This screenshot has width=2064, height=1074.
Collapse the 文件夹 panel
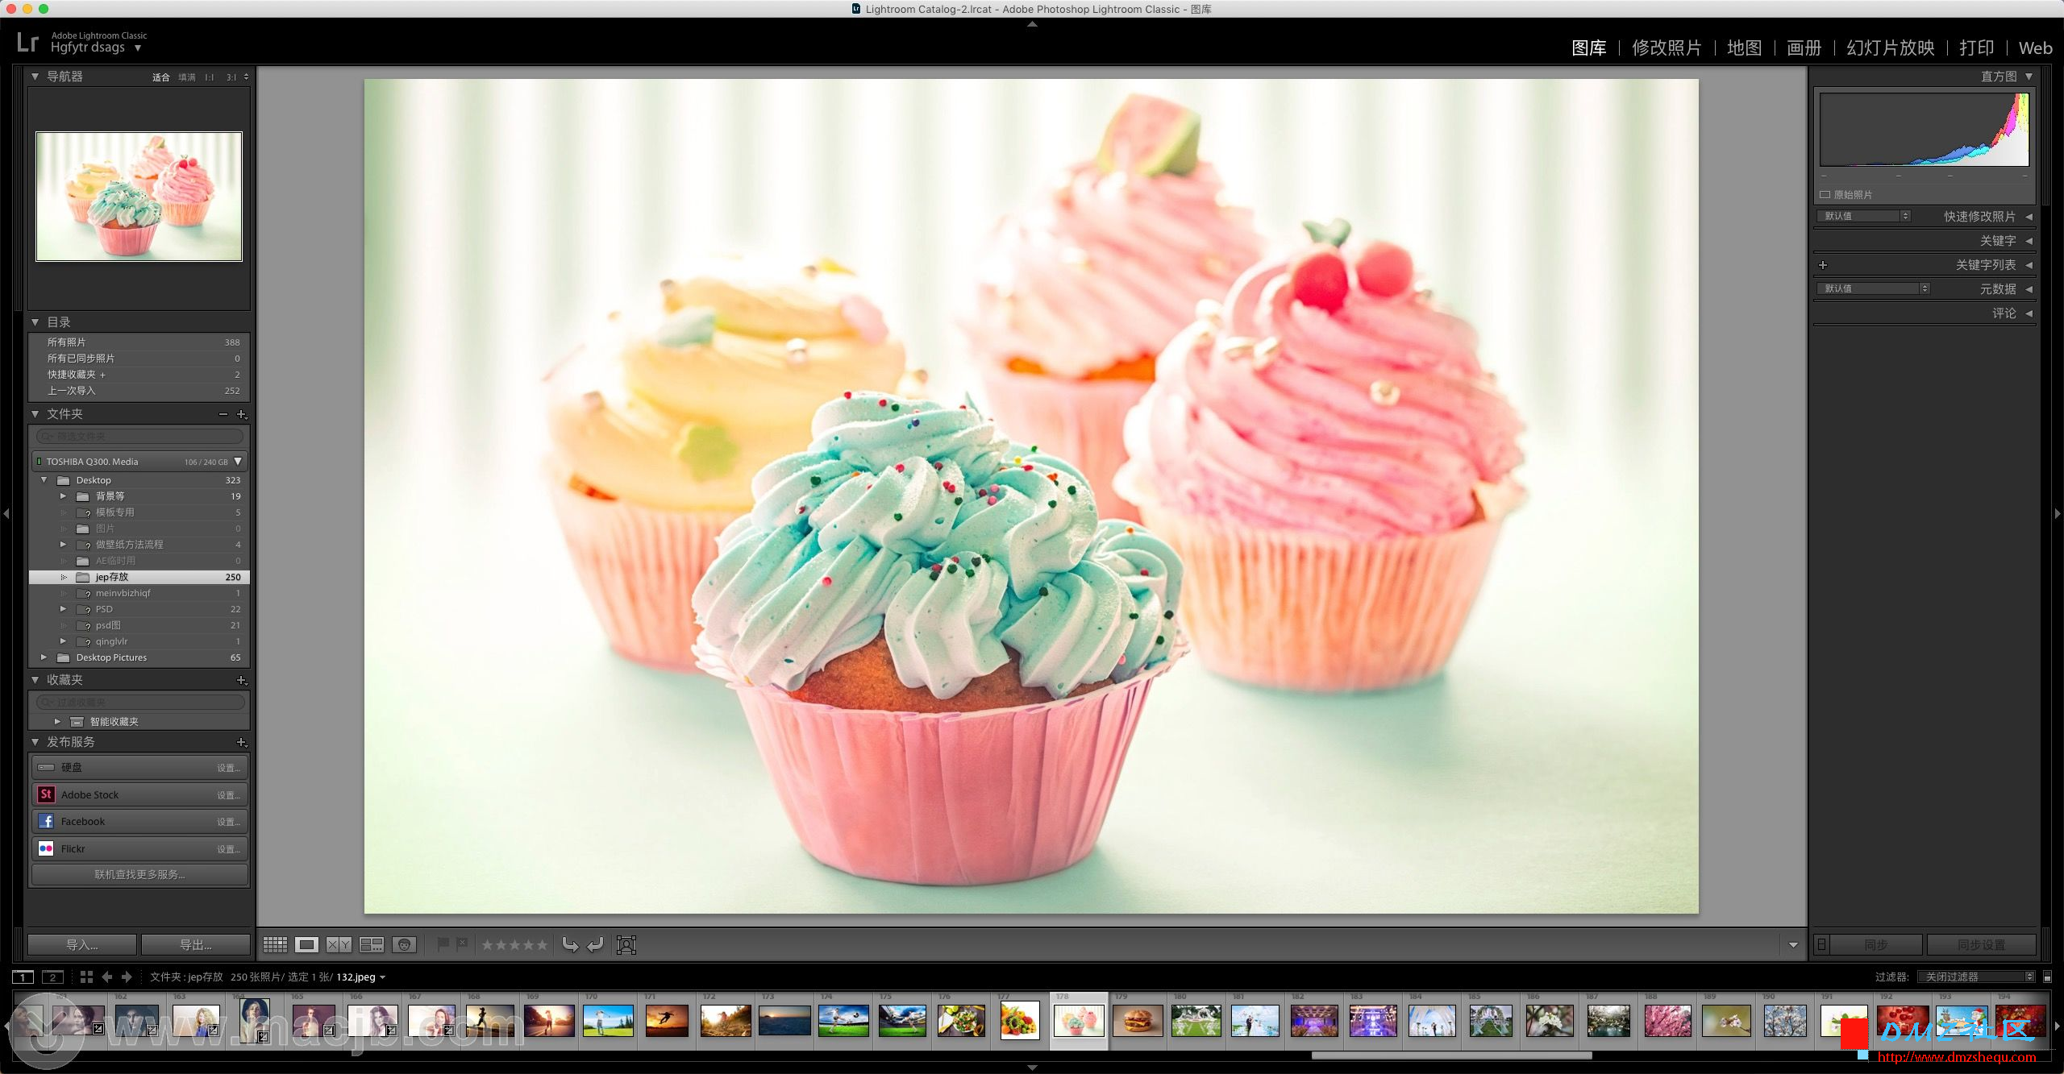pyautogui.click(x=35, y=414)
